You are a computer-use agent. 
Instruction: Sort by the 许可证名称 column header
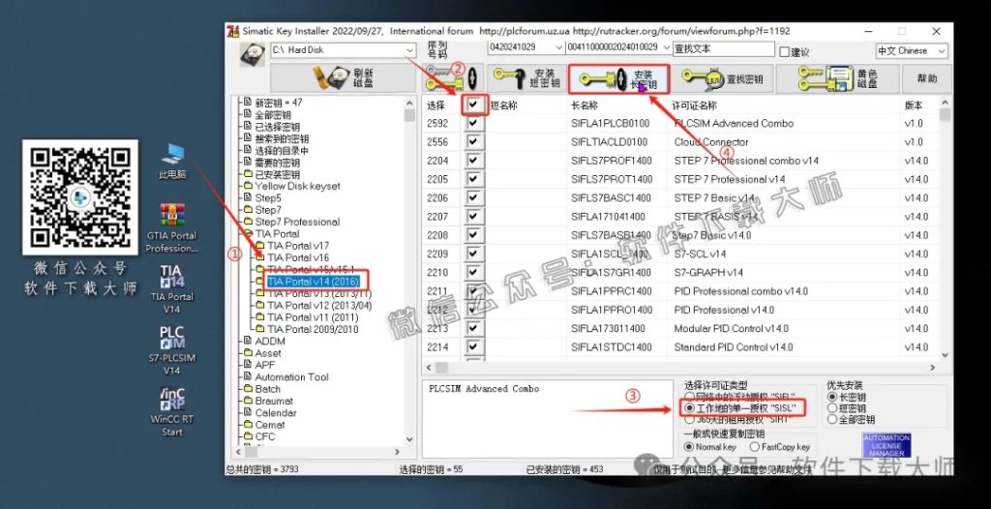tap(694, 105)
